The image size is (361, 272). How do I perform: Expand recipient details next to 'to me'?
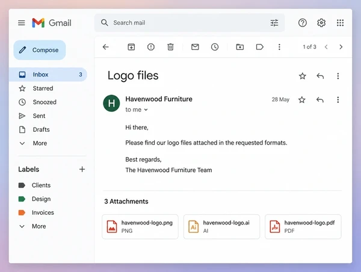pyautogui.click(x=146, y=110)
